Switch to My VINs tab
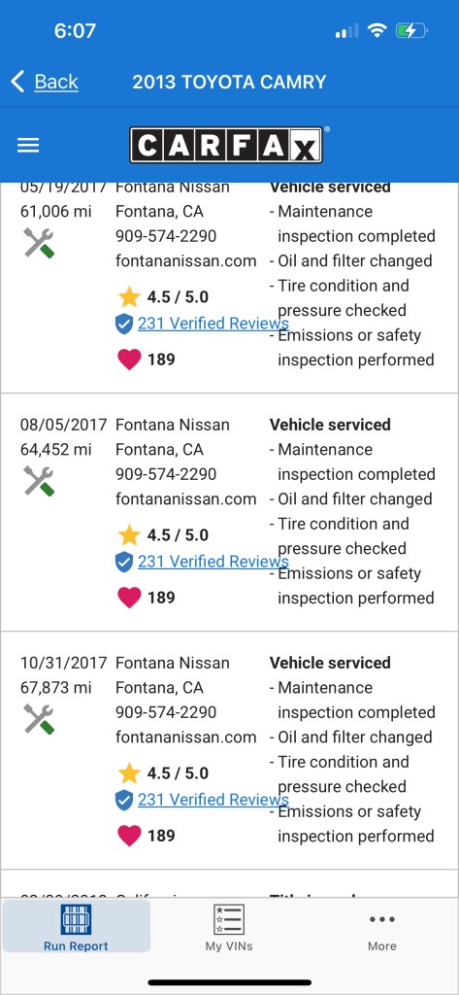Screen dimensions: 459x995 [x=229, y=926]
